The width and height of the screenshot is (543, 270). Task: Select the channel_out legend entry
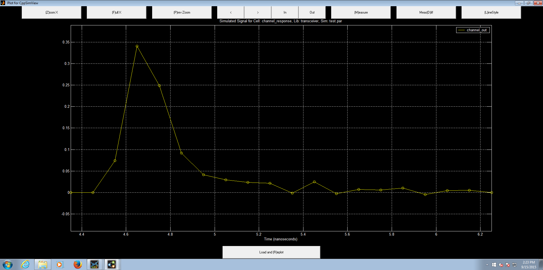point(473,30)
